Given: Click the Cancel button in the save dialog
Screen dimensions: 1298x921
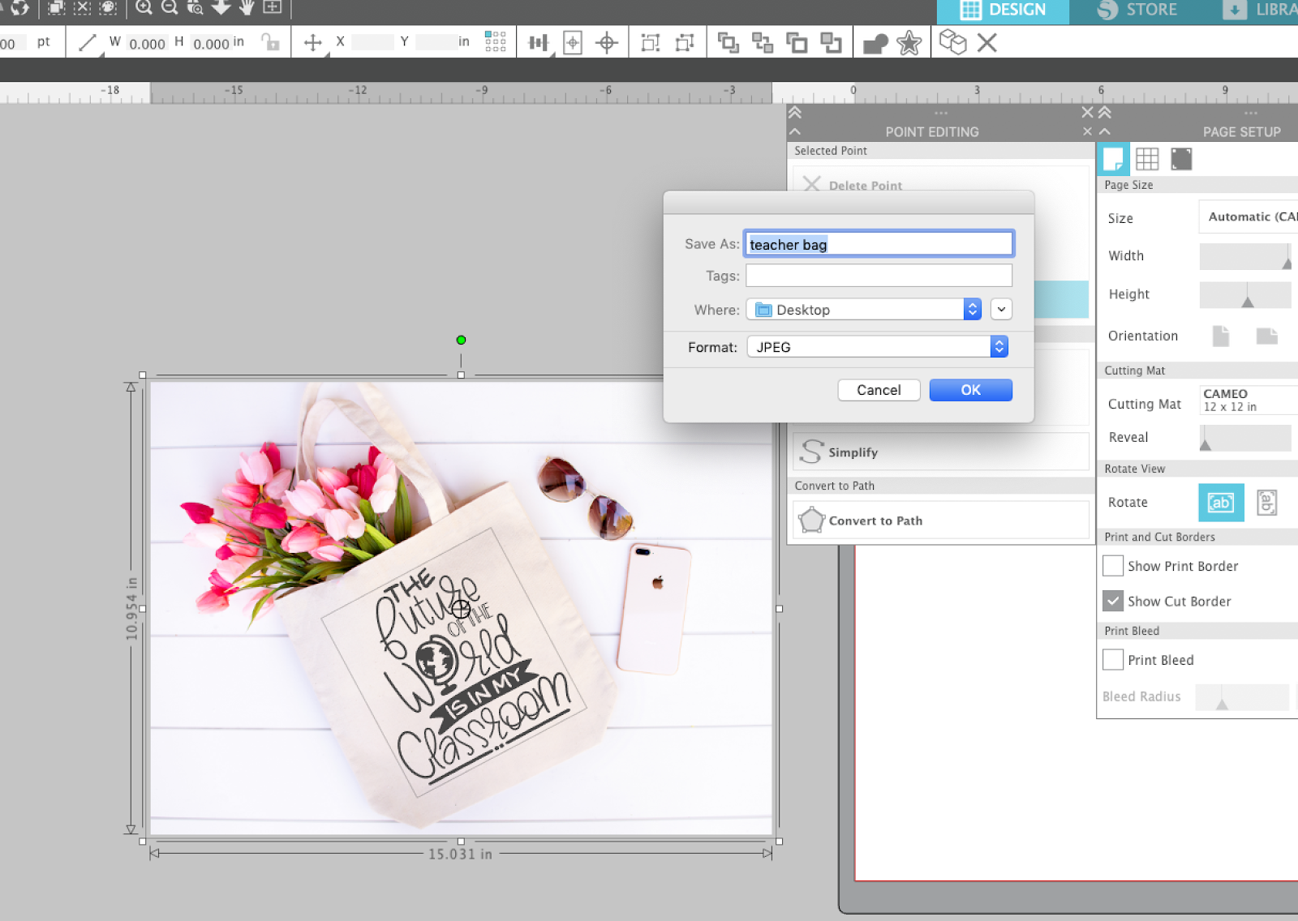Looking at the screenshot, I should [879, 390].
